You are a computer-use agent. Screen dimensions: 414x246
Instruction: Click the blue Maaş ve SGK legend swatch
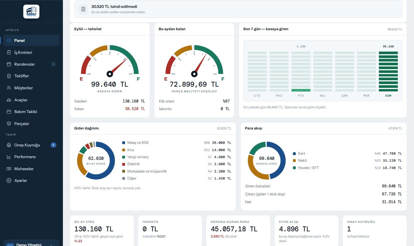[123, 143]
